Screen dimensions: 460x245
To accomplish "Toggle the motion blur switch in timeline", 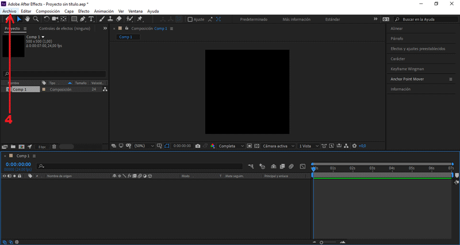I will click(292, 166).
